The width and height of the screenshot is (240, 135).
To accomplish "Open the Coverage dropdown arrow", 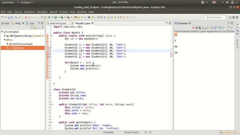I will pyautogui.click(x=65, y=17).
